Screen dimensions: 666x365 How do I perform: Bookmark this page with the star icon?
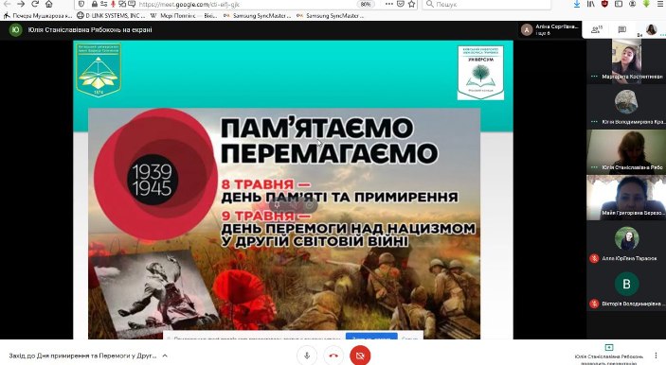411,4
